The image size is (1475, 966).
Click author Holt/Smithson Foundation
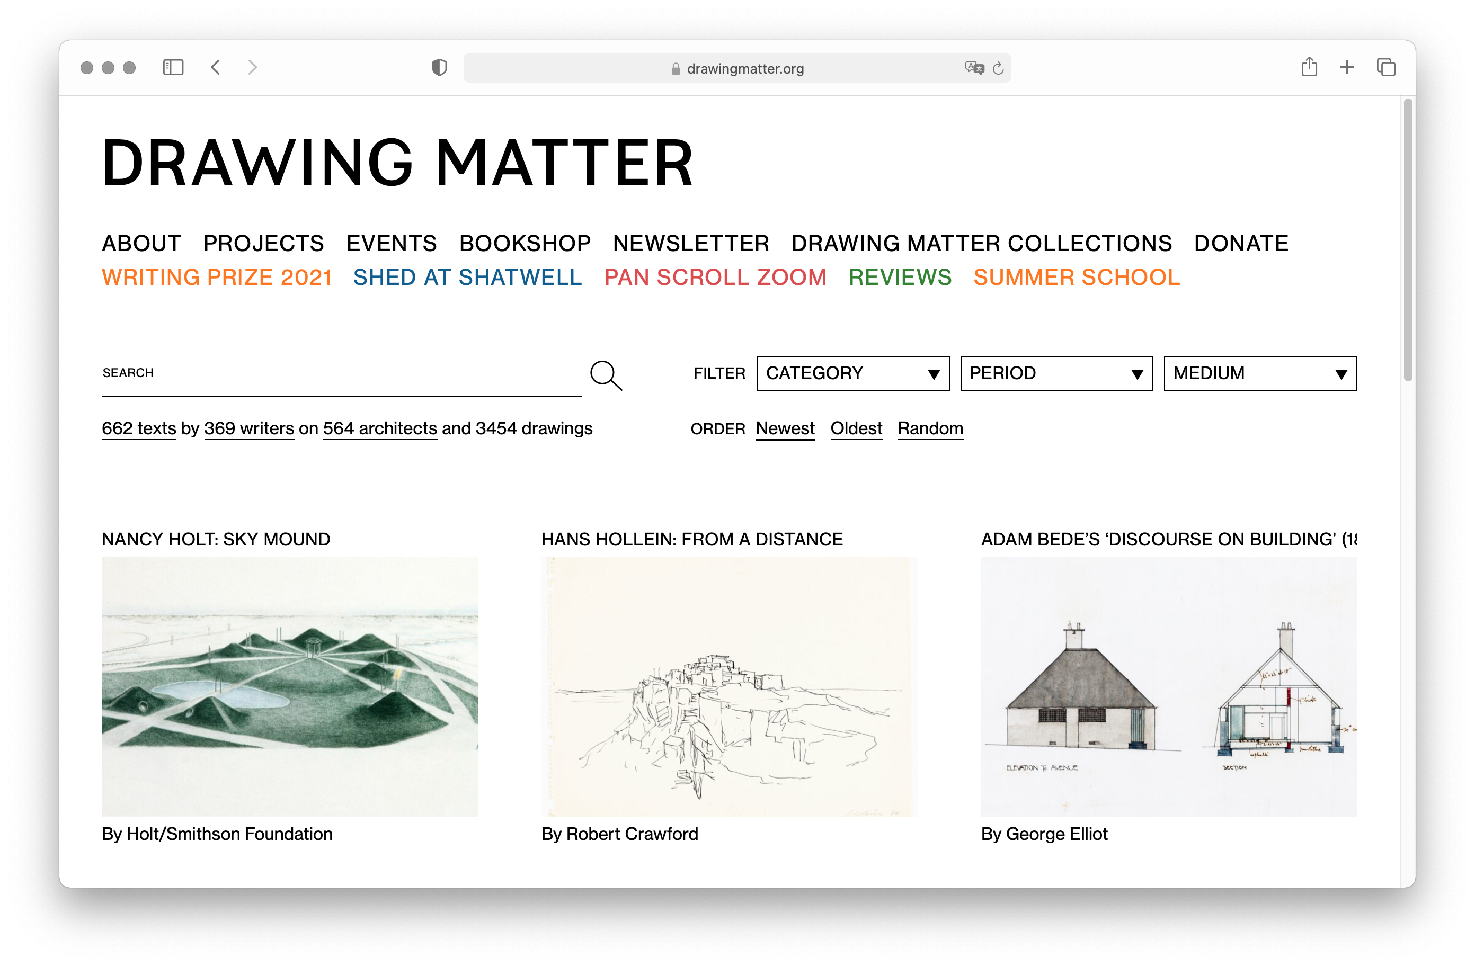point(229,834)
